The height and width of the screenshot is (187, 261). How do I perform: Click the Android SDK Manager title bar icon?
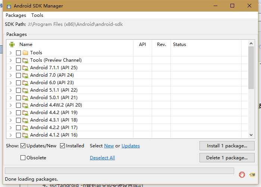[9, 6]
